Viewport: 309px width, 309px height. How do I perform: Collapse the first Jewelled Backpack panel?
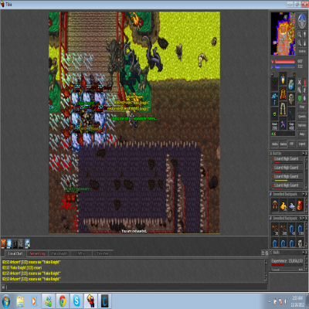click(x=304, y=194)
